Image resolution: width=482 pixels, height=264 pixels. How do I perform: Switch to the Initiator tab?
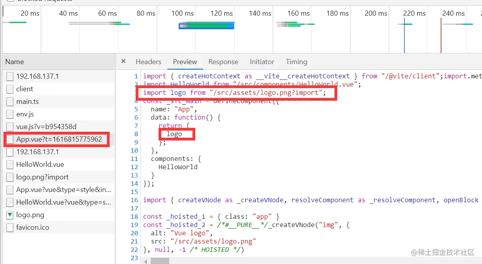[262, 62]
